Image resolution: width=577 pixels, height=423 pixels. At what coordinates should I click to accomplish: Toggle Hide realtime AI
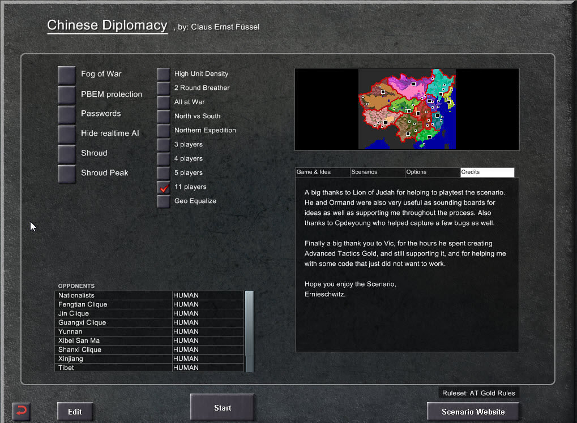66,134
